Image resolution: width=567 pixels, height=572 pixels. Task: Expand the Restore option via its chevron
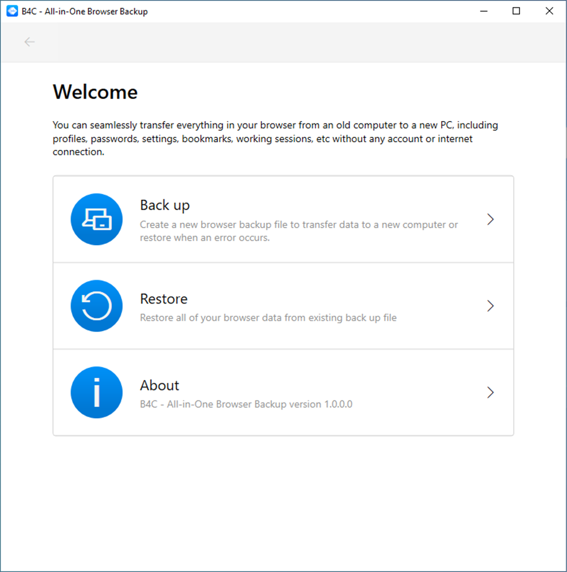click(491, 306)
